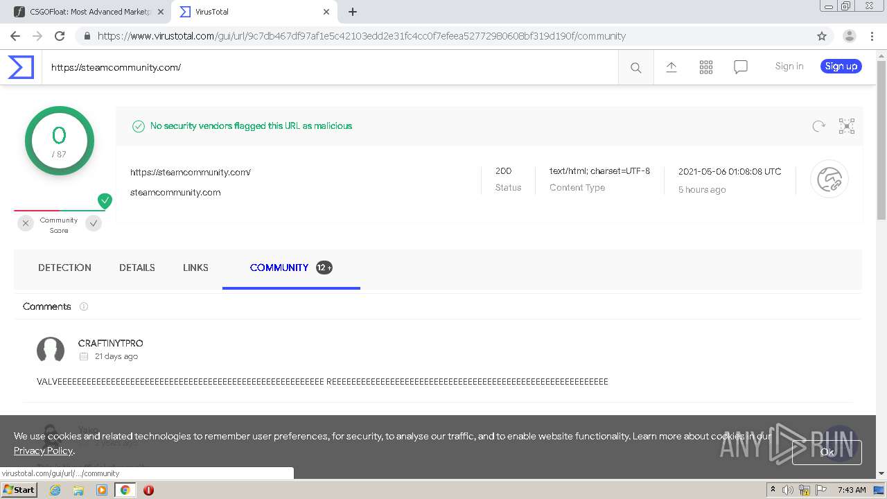Click the VirusTotal logo icon

point(21,67)
